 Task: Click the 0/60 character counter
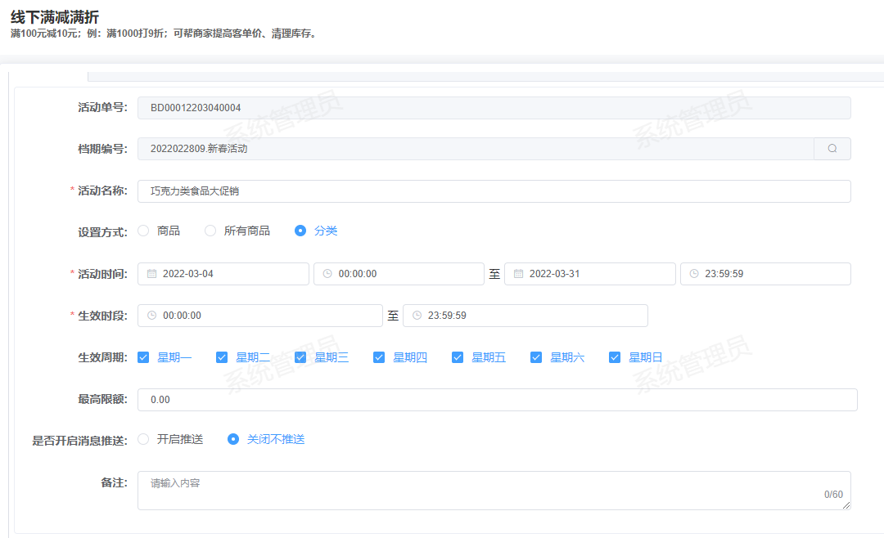pyautogui.click(x=833, y=495)
